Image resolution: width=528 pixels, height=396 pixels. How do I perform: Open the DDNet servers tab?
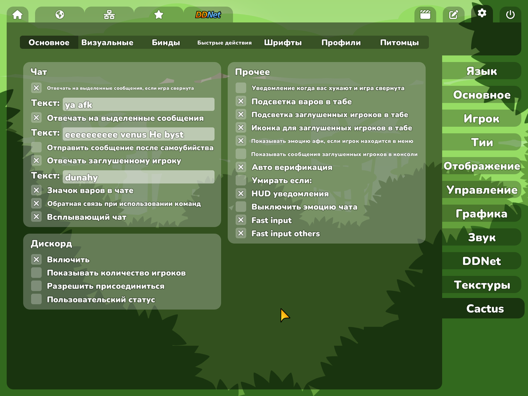tap(208, 15)
